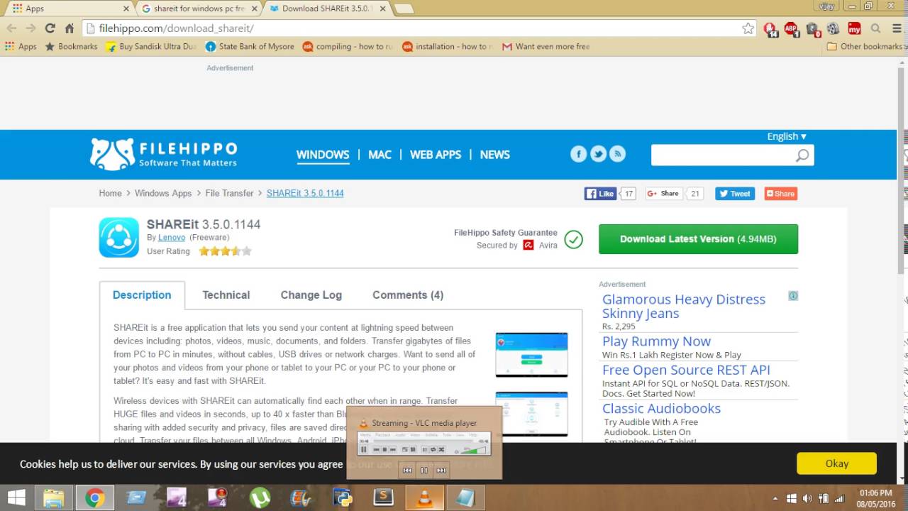Viewport: 908px width, 511px height.
Task: Open Sublime Text from the taskbar
Action: click(x=383, y=498)
